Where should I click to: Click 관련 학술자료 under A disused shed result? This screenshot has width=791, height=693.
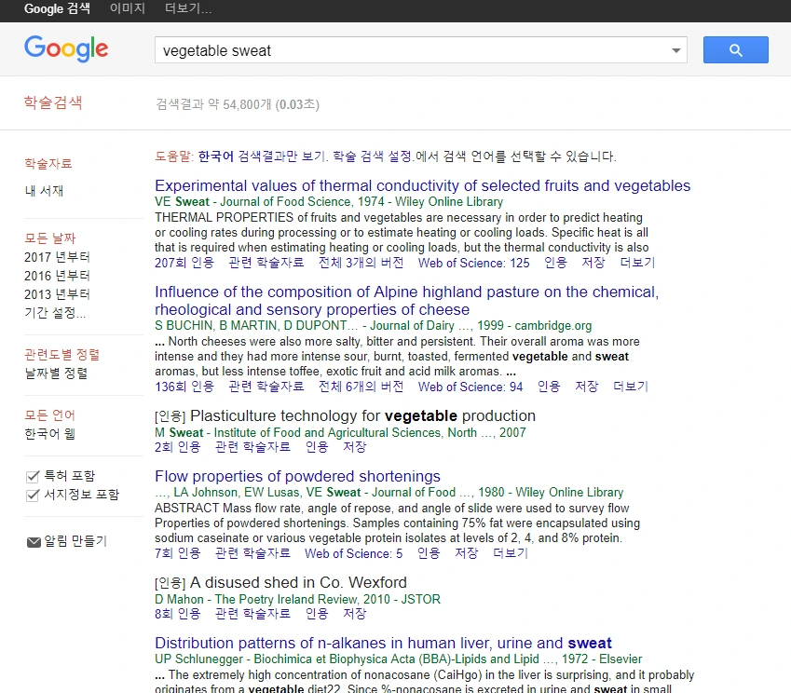tap(252, 614)
